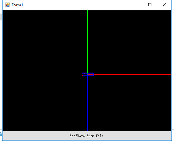Select the green vertical axis line

pos(88,41)
